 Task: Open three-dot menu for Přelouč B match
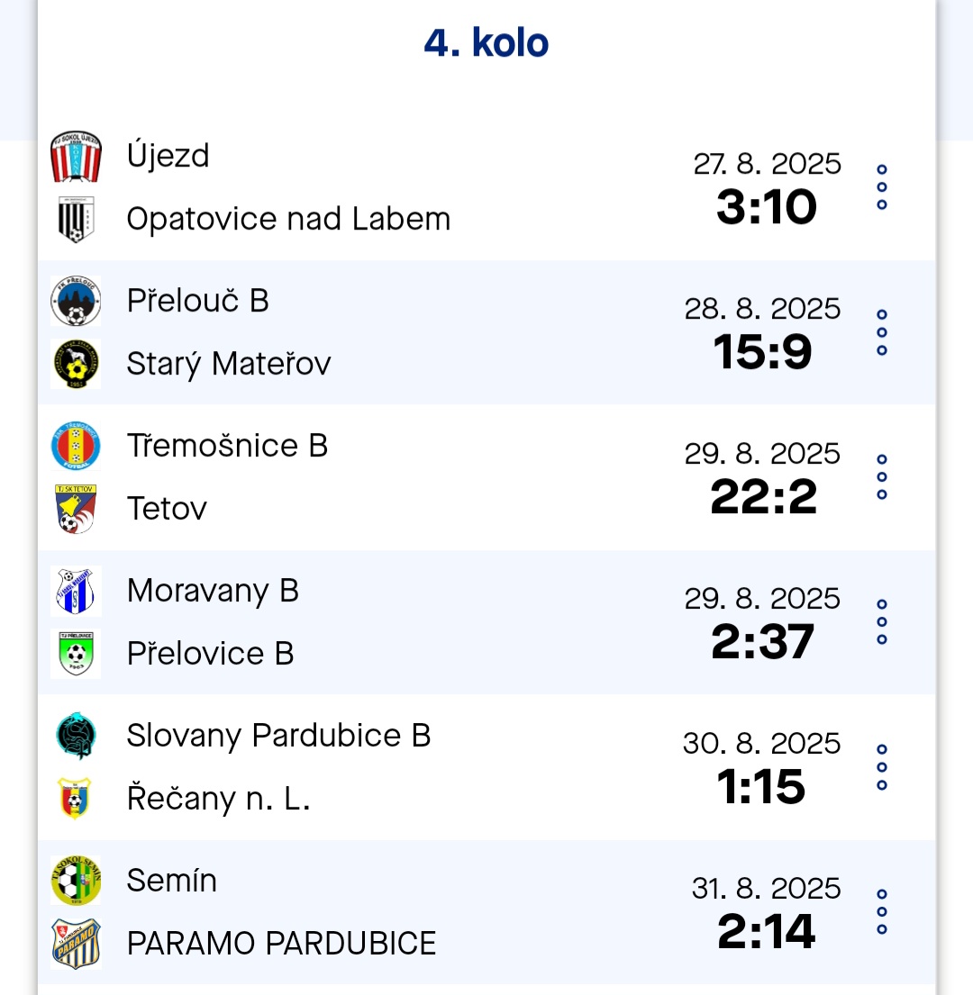click(x=882, y=332)
